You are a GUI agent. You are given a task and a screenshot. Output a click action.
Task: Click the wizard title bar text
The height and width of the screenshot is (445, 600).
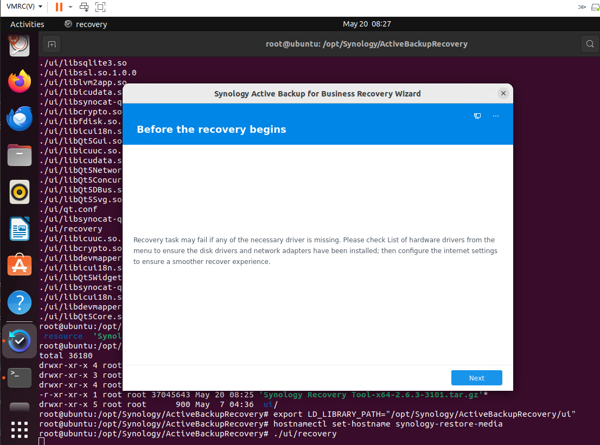[x=317, y=94]
